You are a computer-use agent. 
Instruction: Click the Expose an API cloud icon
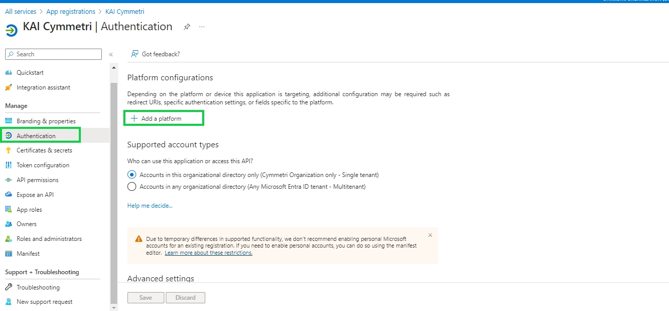[x=8, y=195]
